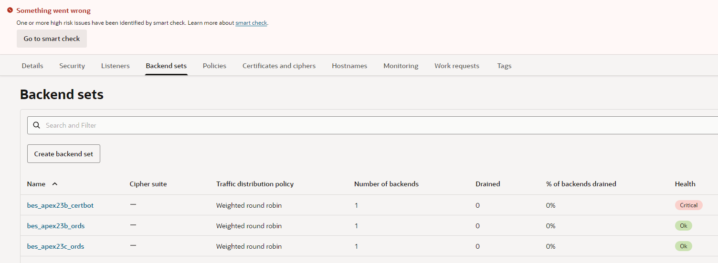Click Create backend set button
The height and width of the screenshot is (263, 718).
(63, 154)
